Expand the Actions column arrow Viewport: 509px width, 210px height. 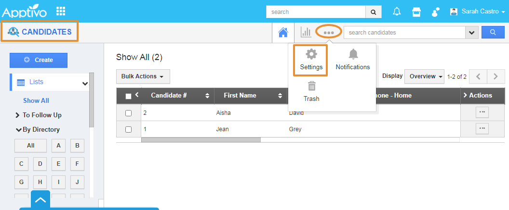coord(465,95)
